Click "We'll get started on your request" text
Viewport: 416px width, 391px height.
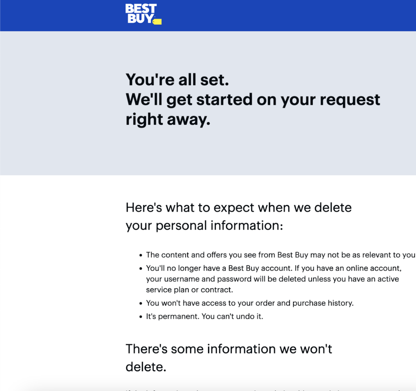[253, 99]
